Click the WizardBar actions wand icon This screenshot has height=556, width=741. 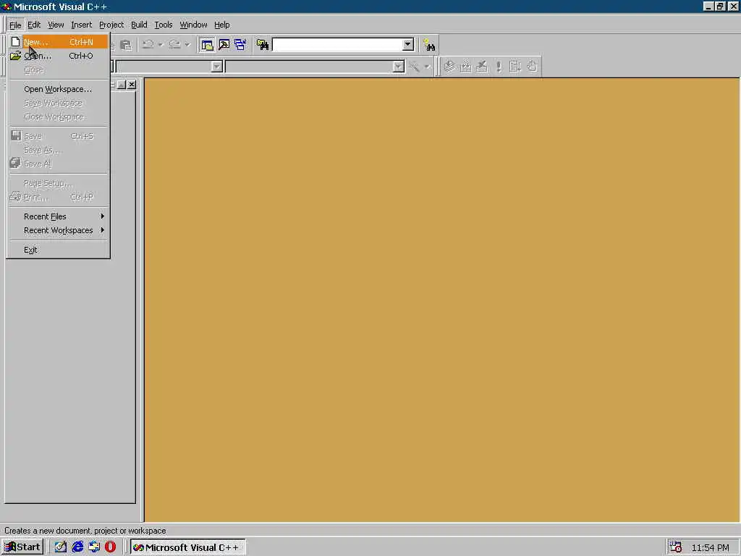pos(415,67)
